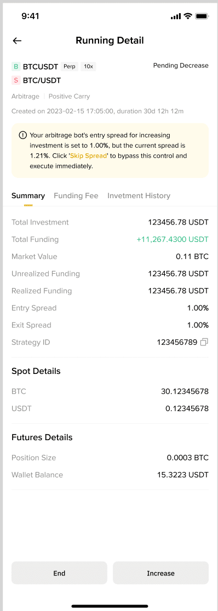Tap the Wi-Fi status icon
218x611 pixels.
click(x=188, y=16)
